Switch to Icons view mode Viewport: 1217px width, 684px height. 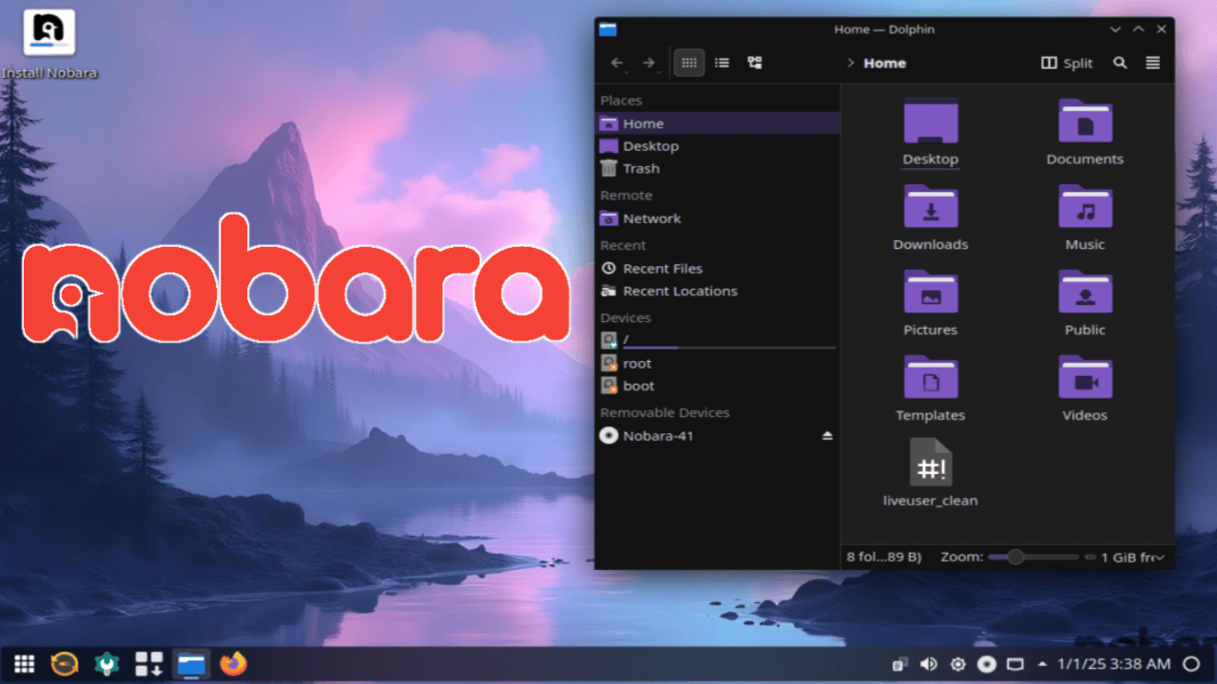pos(689,63)
